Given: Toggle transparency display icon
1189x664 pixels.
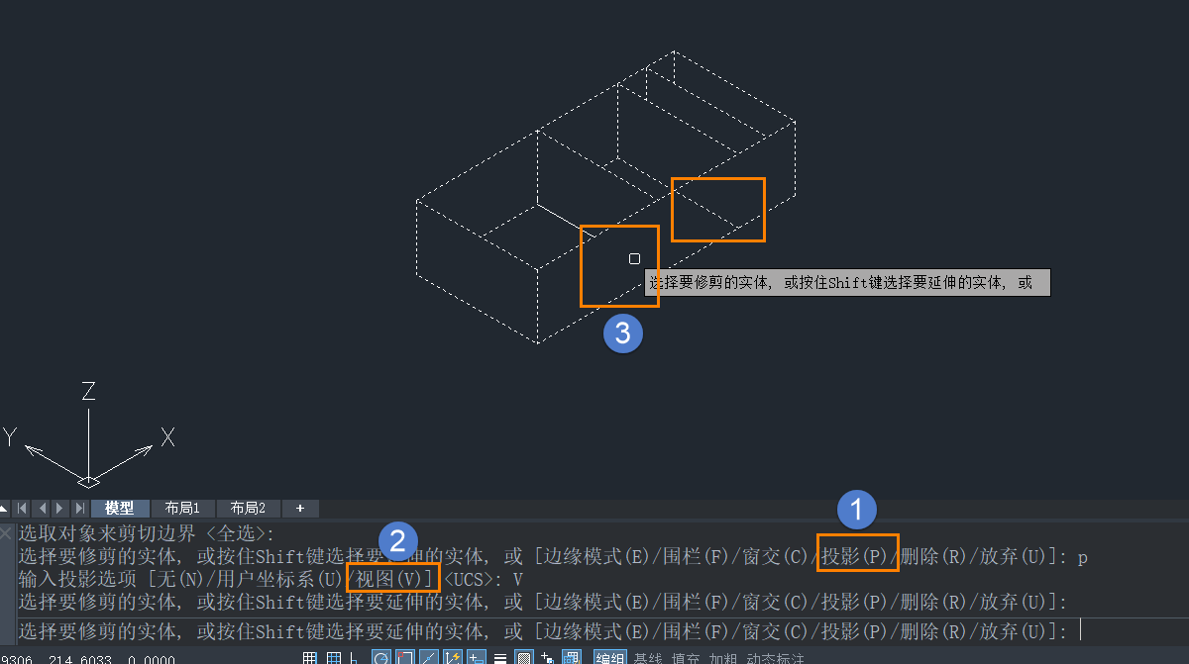Looking at the screenshot, I should (x=523, y=658).
